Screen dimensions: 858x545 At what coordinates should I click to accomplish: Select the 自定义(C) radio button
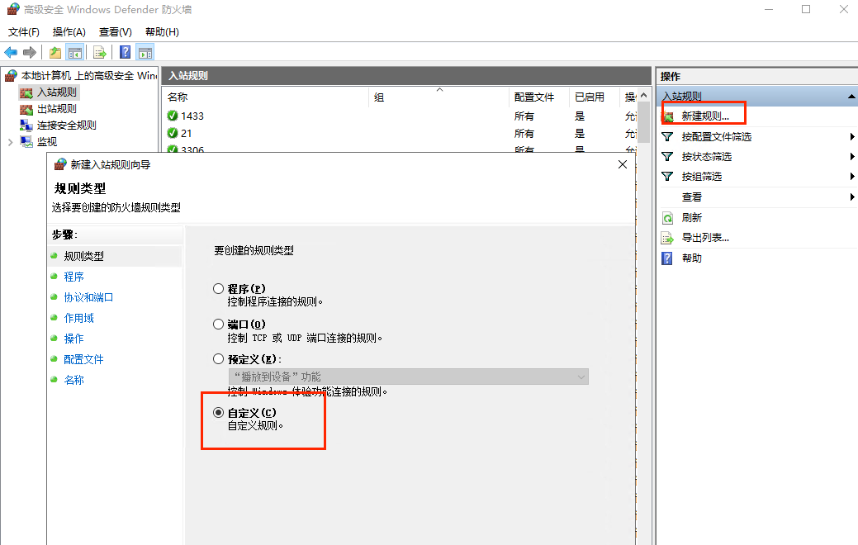[x=219, y=413]
